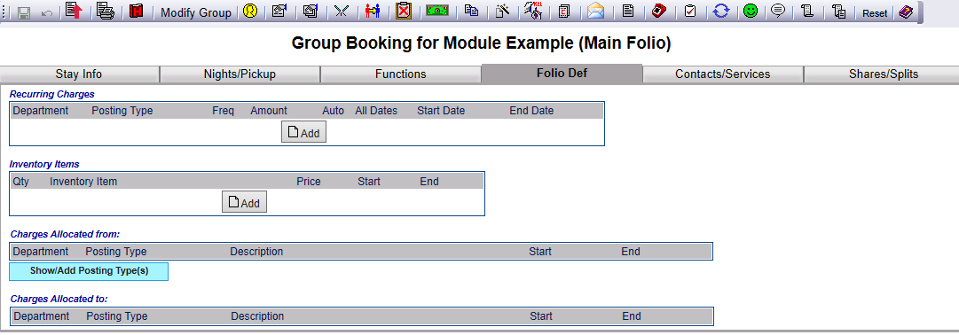
Task: Click the envelope email icon
Action: [595, 12]
